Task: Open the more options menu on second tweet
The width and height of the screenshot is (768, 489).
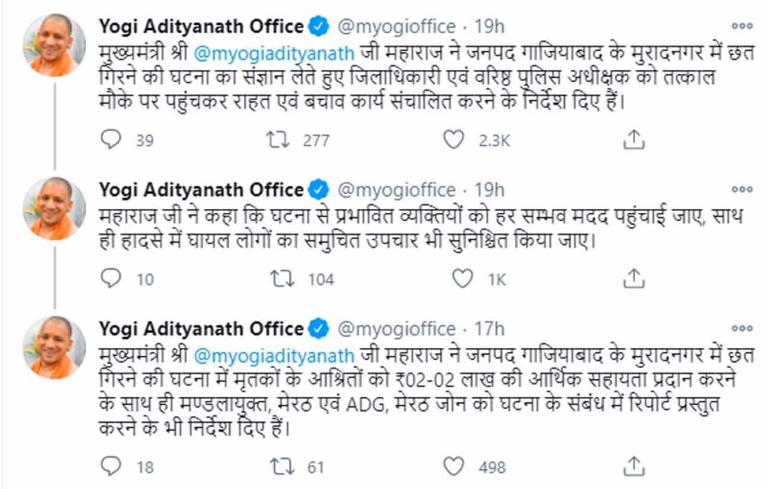Action: [742, 190]
